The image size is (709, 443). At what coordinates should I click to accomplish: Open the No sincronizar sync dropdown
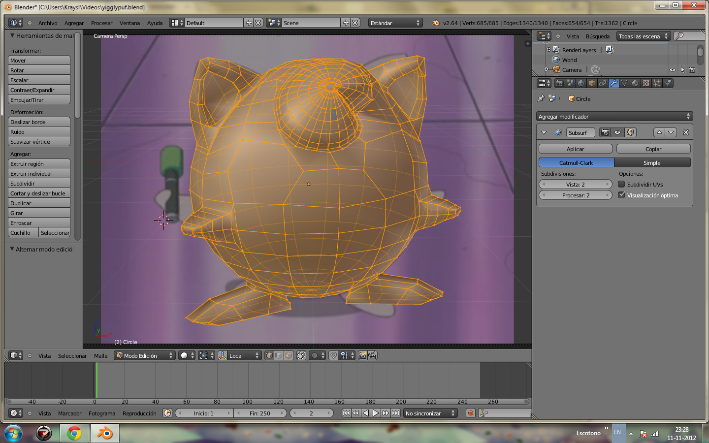click(x=430, y=413)
